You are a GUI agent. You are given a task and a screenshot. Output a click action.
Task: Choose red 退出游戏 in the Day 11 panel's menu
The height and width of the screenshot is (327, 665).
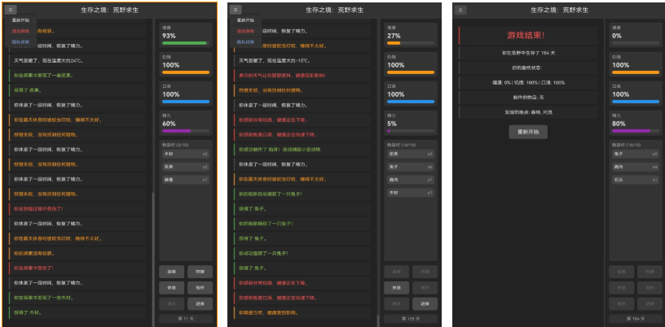pos(20,31)
